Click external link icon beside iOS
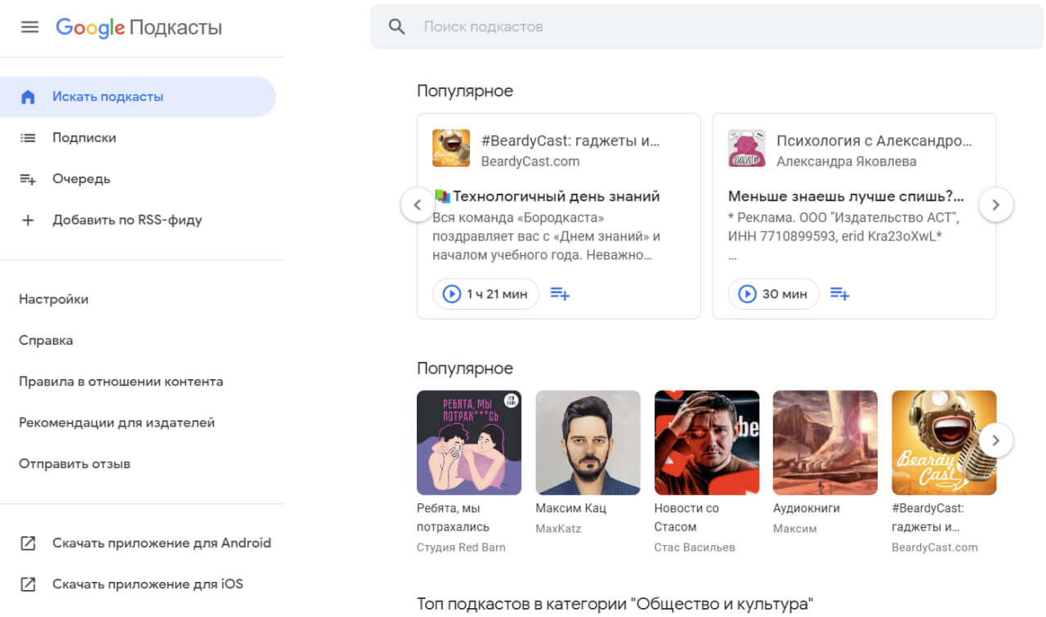This screenshot has width=1046, height=617. coord(28,584)
